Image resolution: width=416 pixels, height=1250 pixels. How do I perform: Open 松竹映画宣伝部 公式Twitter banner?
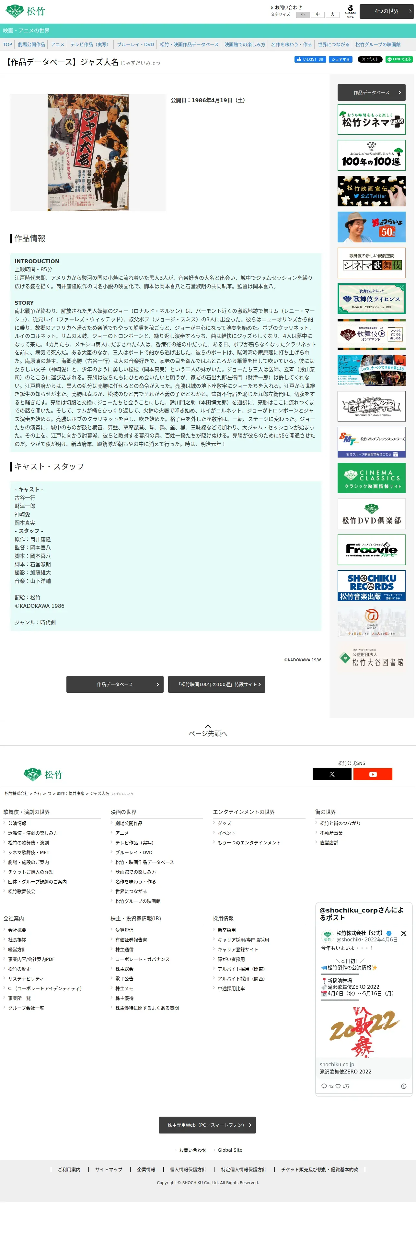click(371, 191)
